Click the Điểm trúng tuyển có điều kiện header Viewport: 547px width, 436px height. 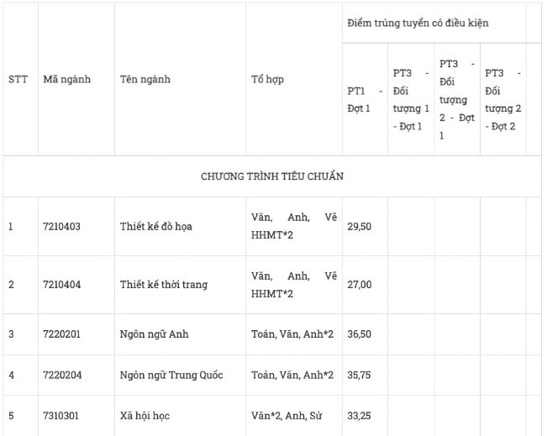[x=418, y=23]
